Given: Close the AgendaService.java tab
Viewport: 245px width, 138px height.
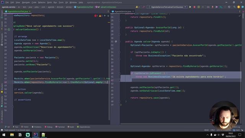Looking at the screenshot, I should (133, 11).
